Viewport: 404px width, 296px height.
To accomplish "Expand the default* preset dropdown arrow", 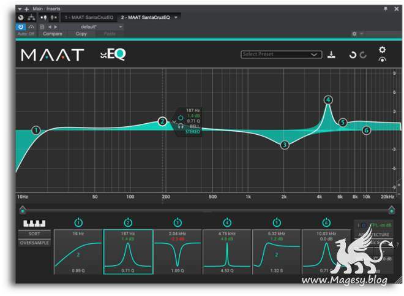I will coord(121,27).
